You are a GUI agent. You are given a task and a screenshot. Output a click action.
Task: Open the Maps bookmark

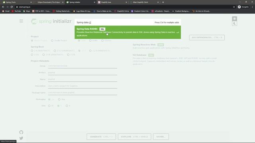[x=27, y=11]
